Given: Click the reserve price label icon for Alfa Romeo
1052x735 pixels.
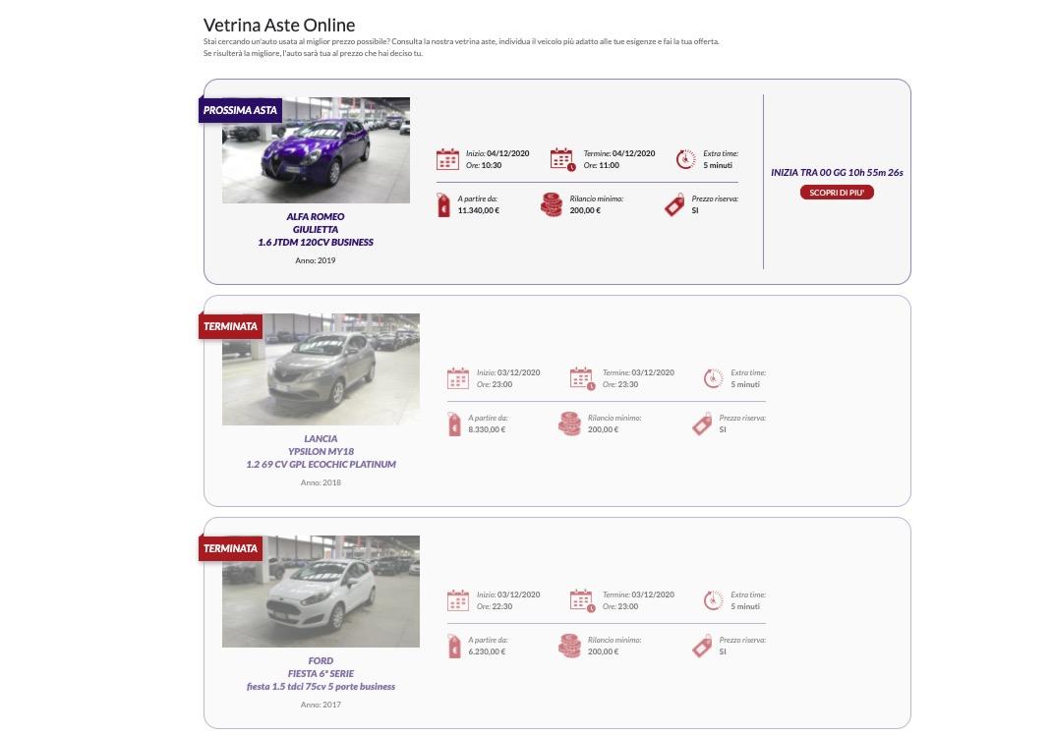Looking at the screenshot, I should pos(674,205).
